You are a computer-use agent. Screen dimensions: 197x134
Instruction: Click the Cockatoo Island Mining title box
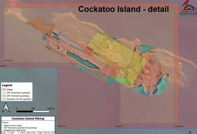click(x=28, y=119)
